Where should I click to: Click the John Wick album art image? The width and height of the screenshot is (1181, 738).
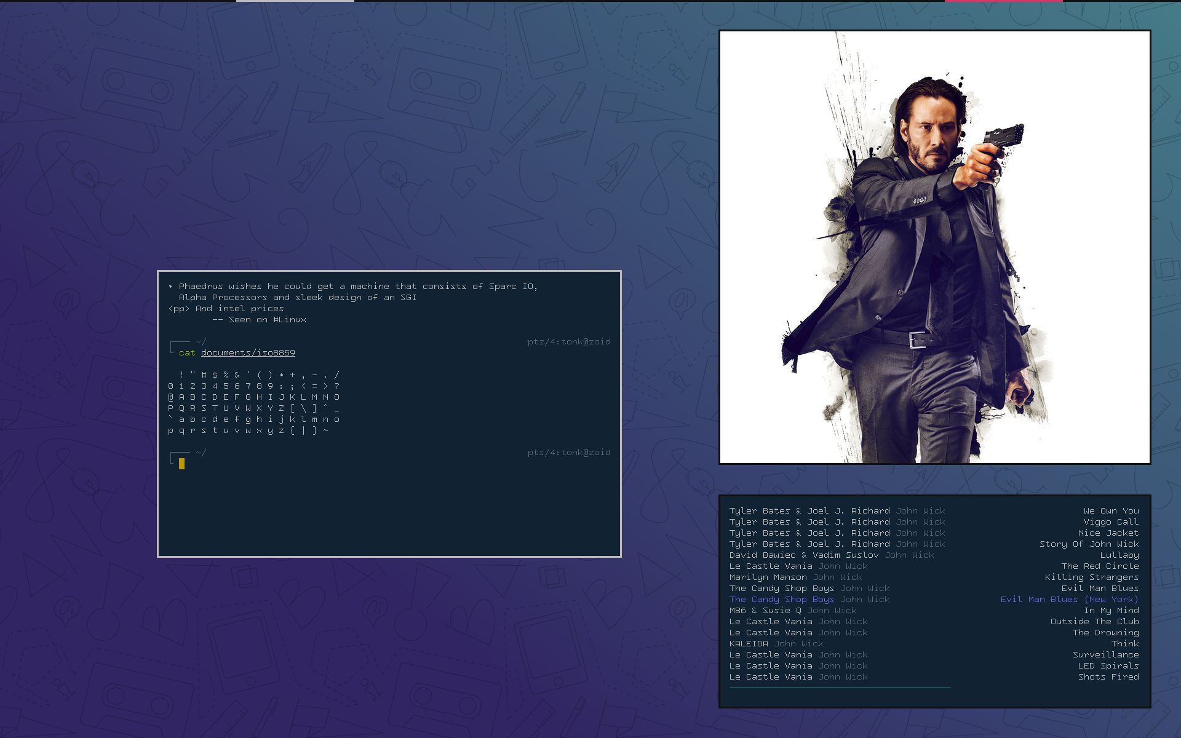(934, 247)
